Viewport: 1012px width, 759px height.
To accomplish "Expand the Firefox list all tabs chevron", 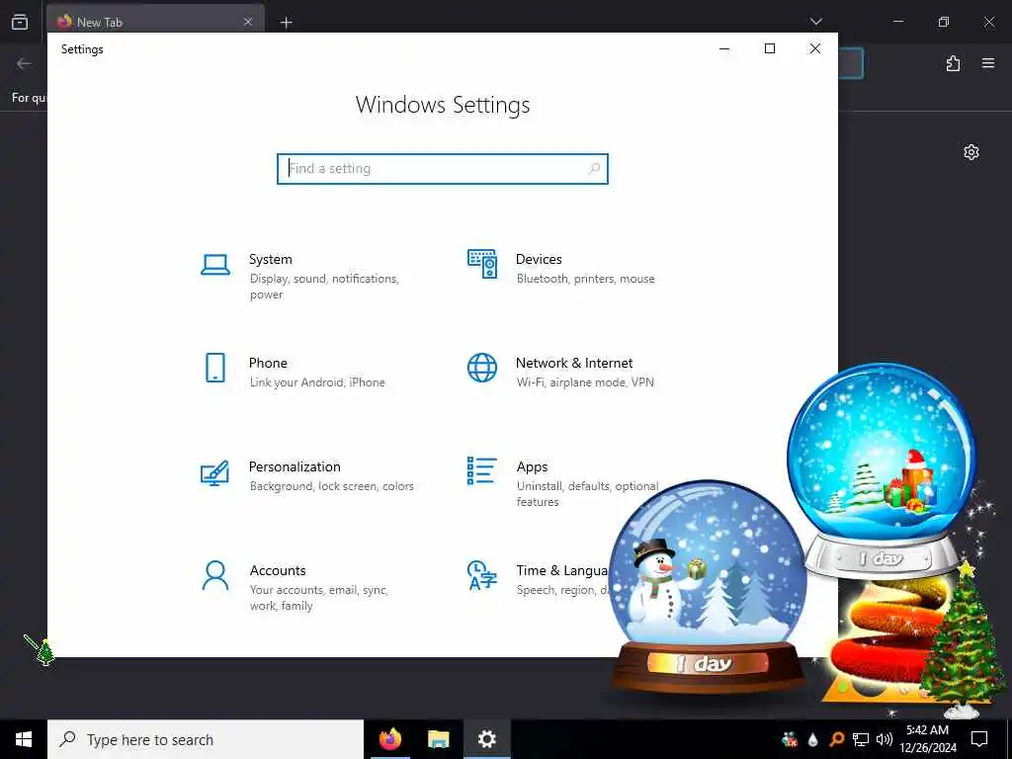I will coord(815,22).
